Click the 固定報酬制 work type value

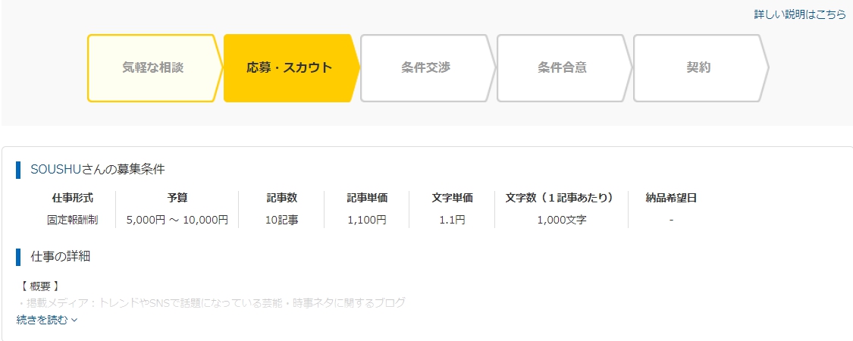tap(72, 221)
